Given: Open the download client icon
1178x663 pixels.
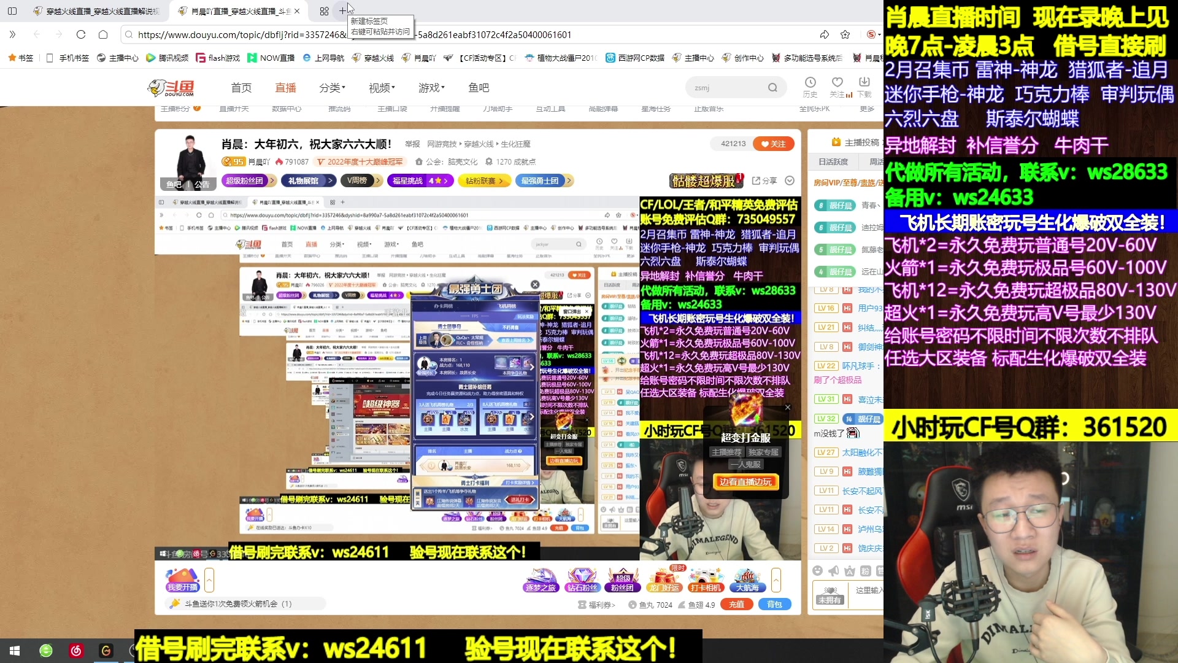Looking at the screenshot, I should coord(864,87).
